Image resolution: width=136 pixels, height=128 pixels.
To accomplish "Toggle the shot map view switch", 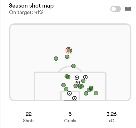I will click(x=116, y=9).
